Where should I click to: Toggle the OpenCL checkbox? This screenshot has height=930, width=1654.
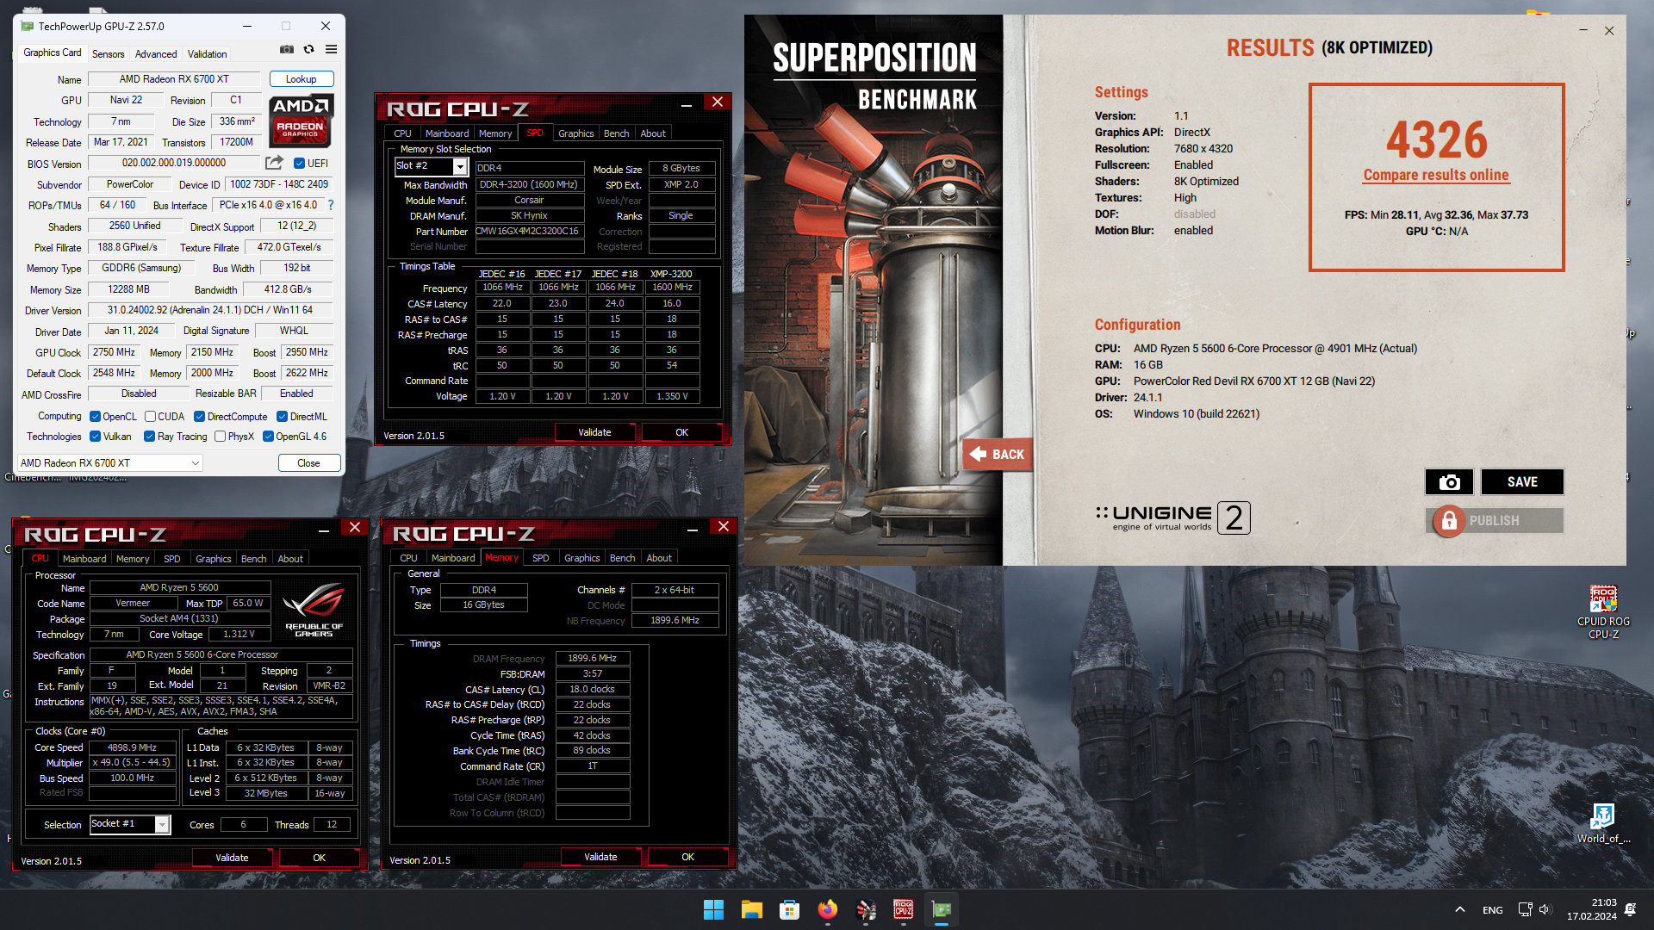coord(95,417)
